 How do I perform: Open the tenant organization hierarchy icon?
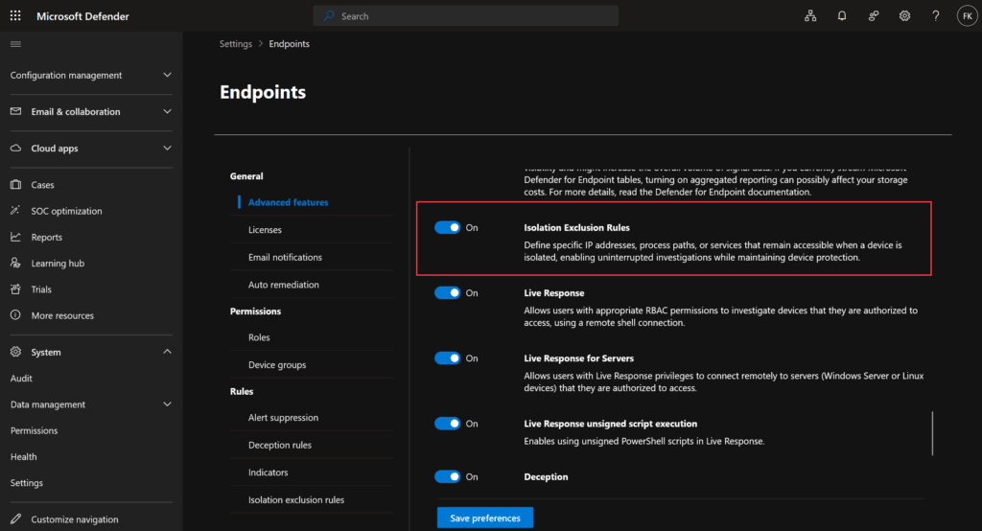[810, 16]
